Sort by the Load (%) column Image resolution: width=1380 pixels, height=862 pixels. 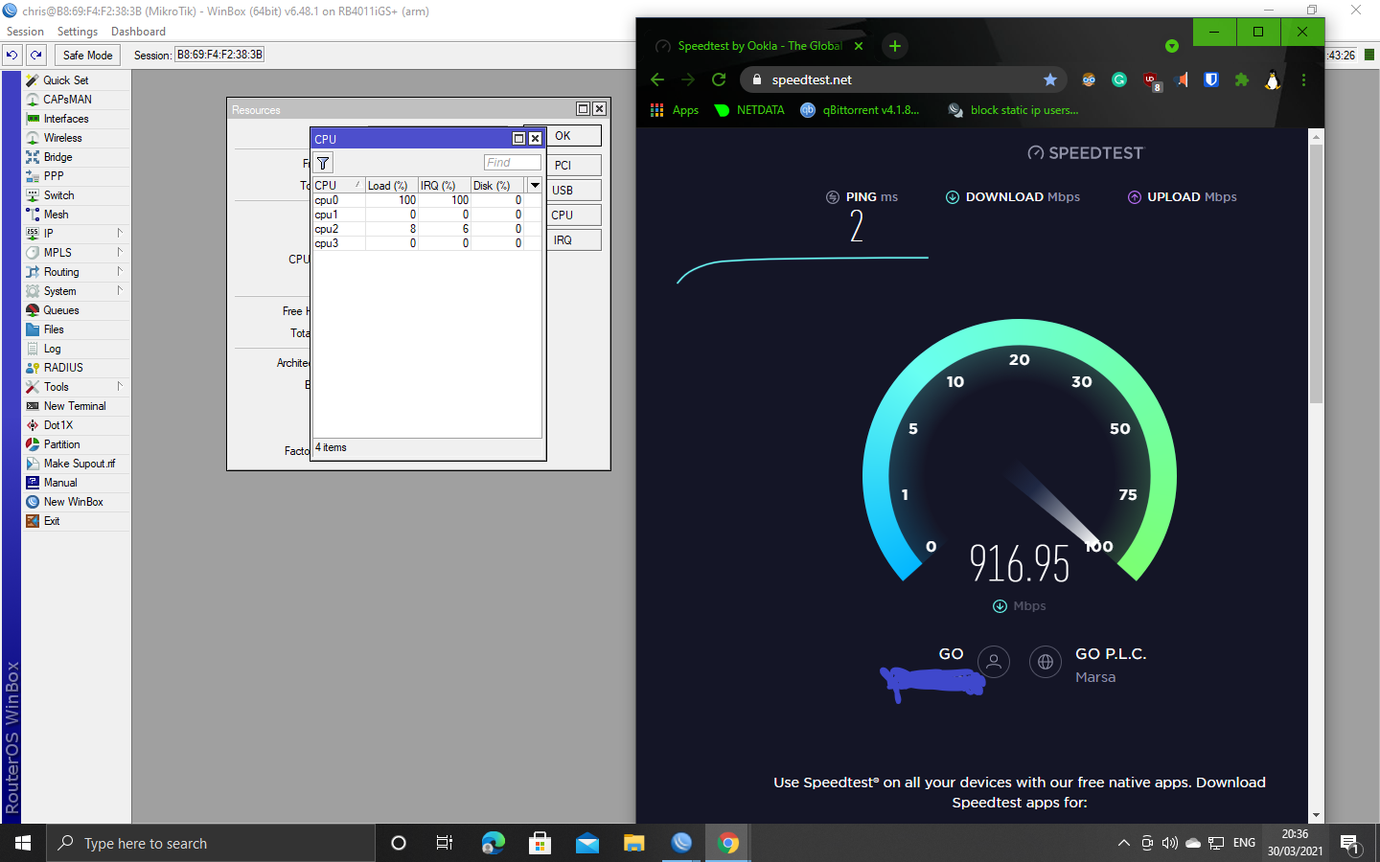coord(391,186)
